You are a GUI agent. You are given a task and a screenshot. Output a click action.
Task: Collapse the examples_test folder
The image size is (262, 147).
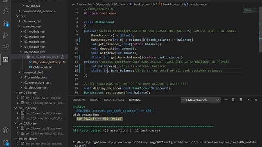pos(20,26)
